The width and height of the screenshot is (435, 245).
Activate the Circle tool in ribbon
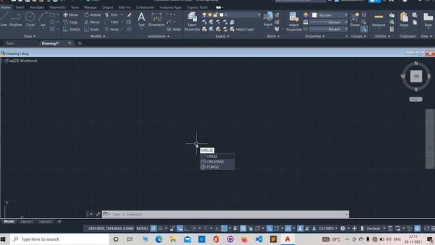point(30,20)
